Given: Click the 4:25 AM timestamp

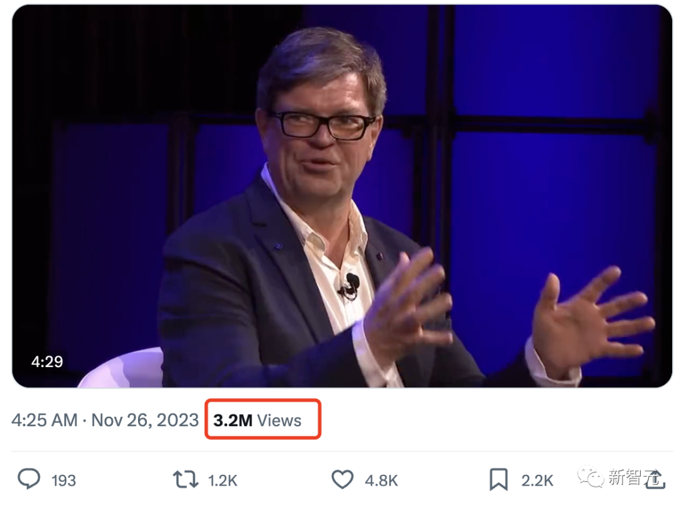Looking at the screenshot, I should (x=44, y=421).
